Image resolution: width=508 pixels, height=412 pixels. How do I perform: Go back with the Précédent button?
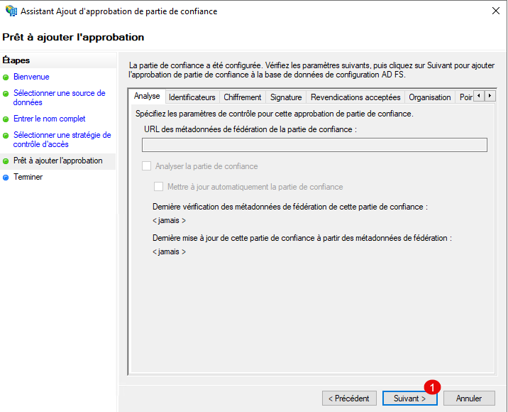click(x=349, y=399)
